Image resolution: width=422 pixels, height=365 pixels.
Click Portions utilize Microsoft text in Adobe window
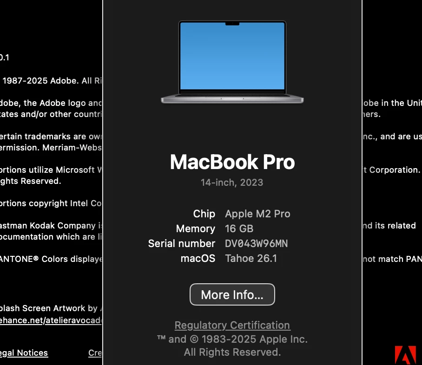[51, 169]
